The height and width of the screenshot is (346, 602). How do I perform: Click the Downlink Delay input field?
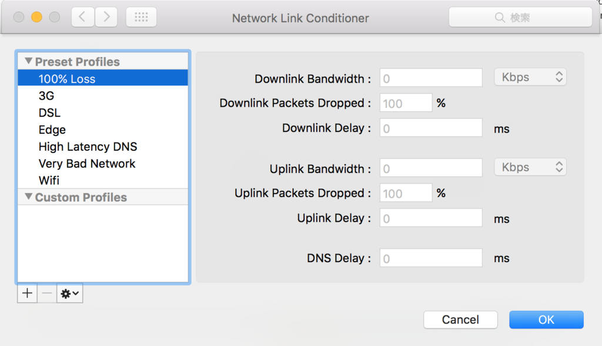click(x=431, y=128)
